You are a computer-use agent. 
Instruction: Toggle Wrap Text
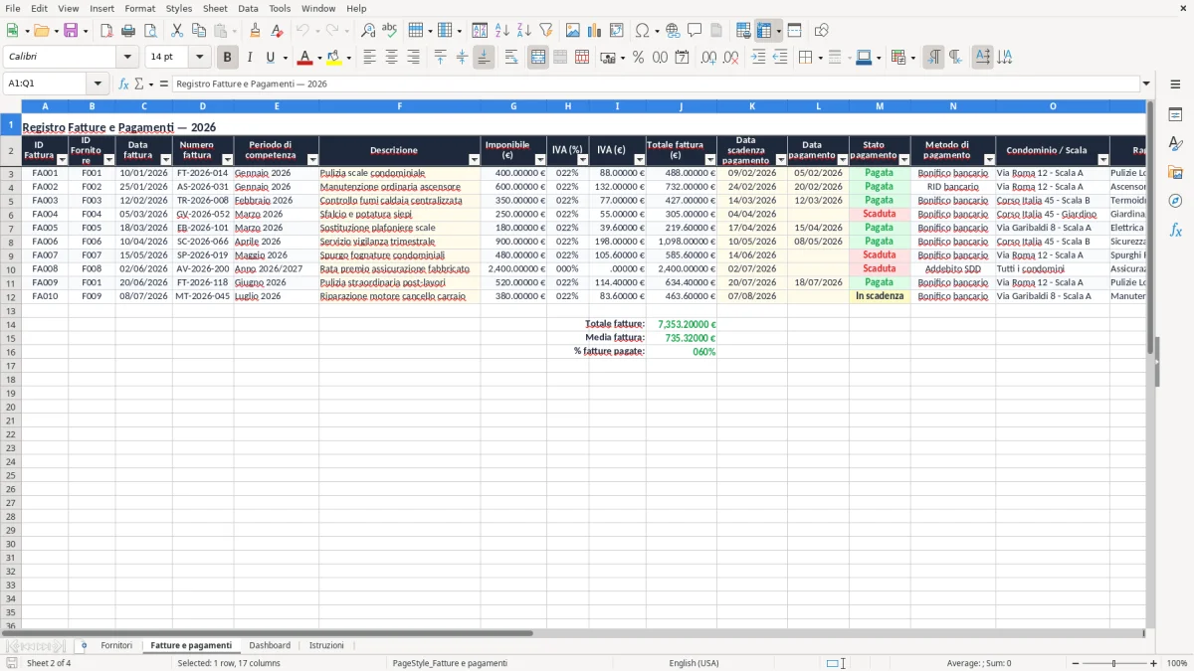(511, 58)
